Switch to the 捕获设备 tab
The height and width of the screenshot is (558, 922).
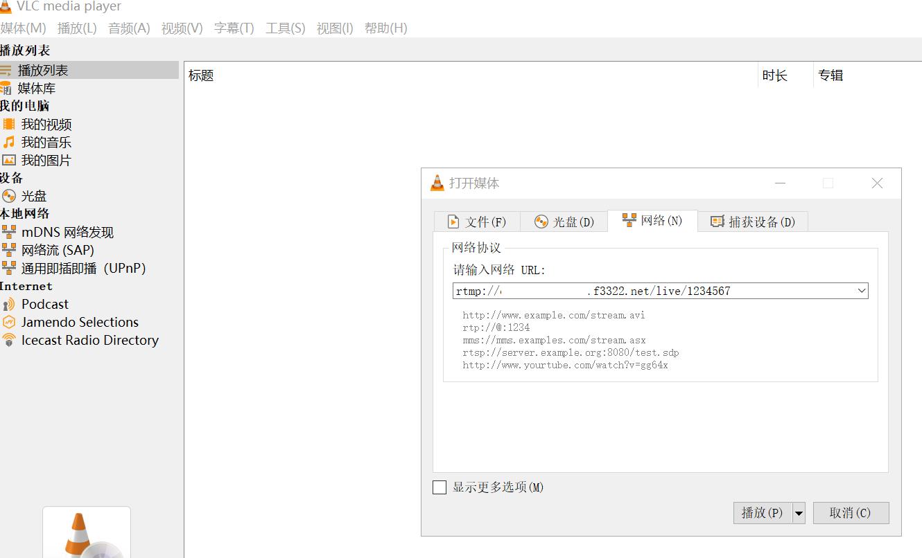[753, 221]
